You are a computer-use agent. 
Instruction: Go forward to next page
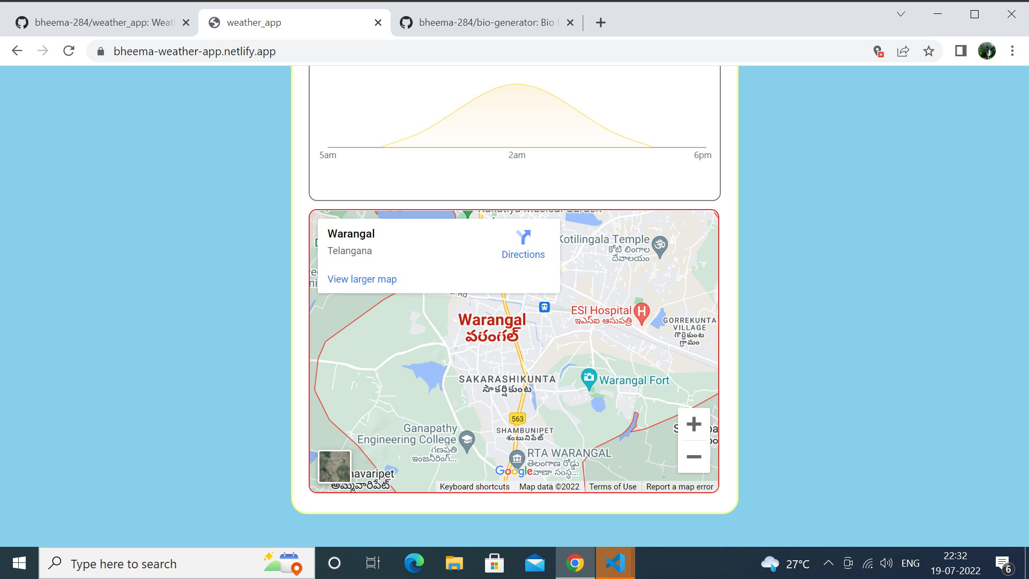[43, 51]
